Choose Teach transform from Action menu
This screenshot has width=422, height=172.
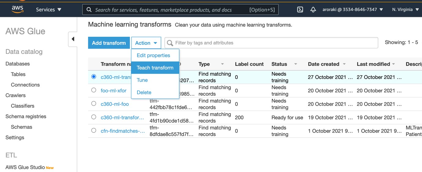tap(155, 68)
